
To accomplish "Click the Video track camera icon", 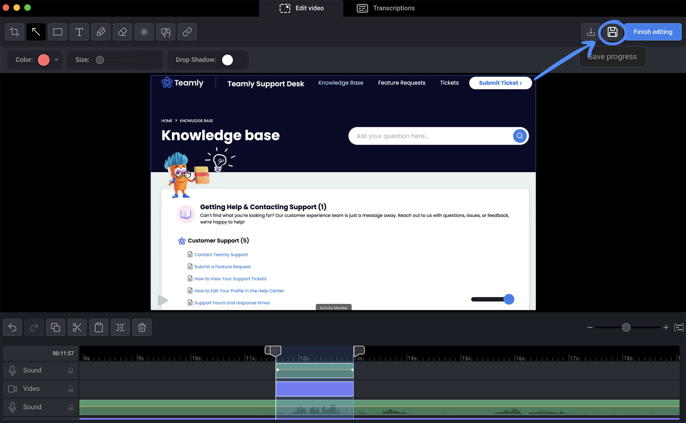I will (x=13, y=389).
